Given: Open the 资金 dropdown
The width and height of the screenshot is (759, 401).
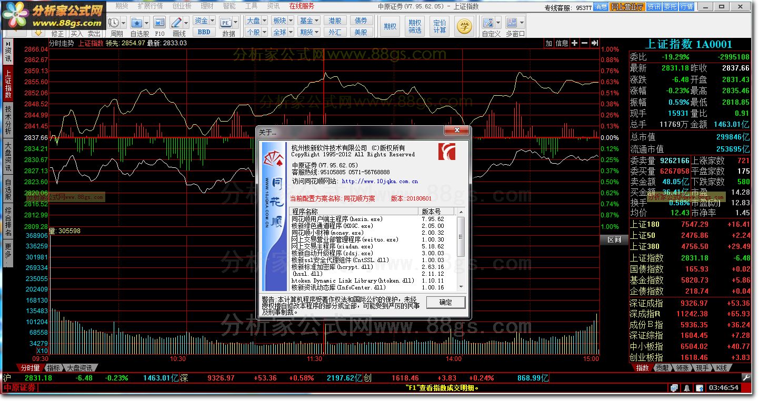Looking at the screenshot, I should point(204,21).
